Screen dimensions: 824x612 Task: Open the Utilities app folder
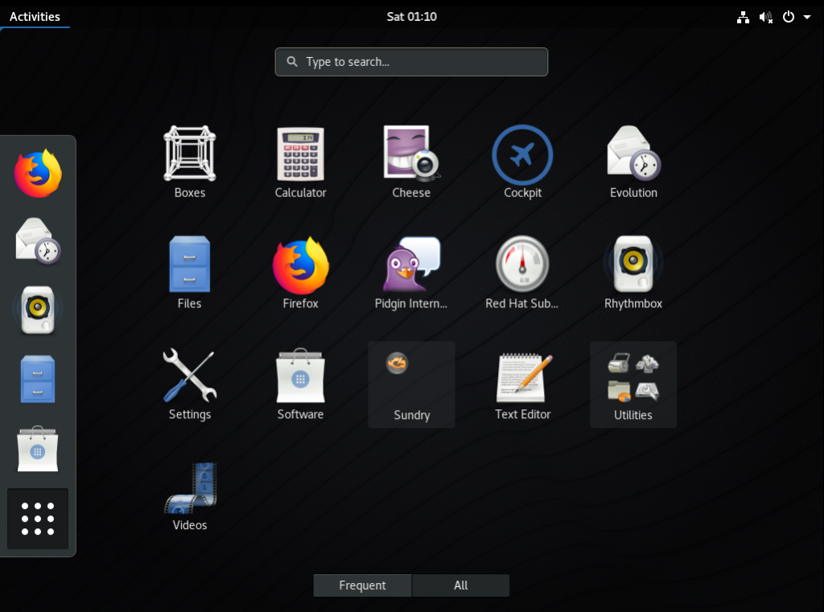[x=633, y=384]
